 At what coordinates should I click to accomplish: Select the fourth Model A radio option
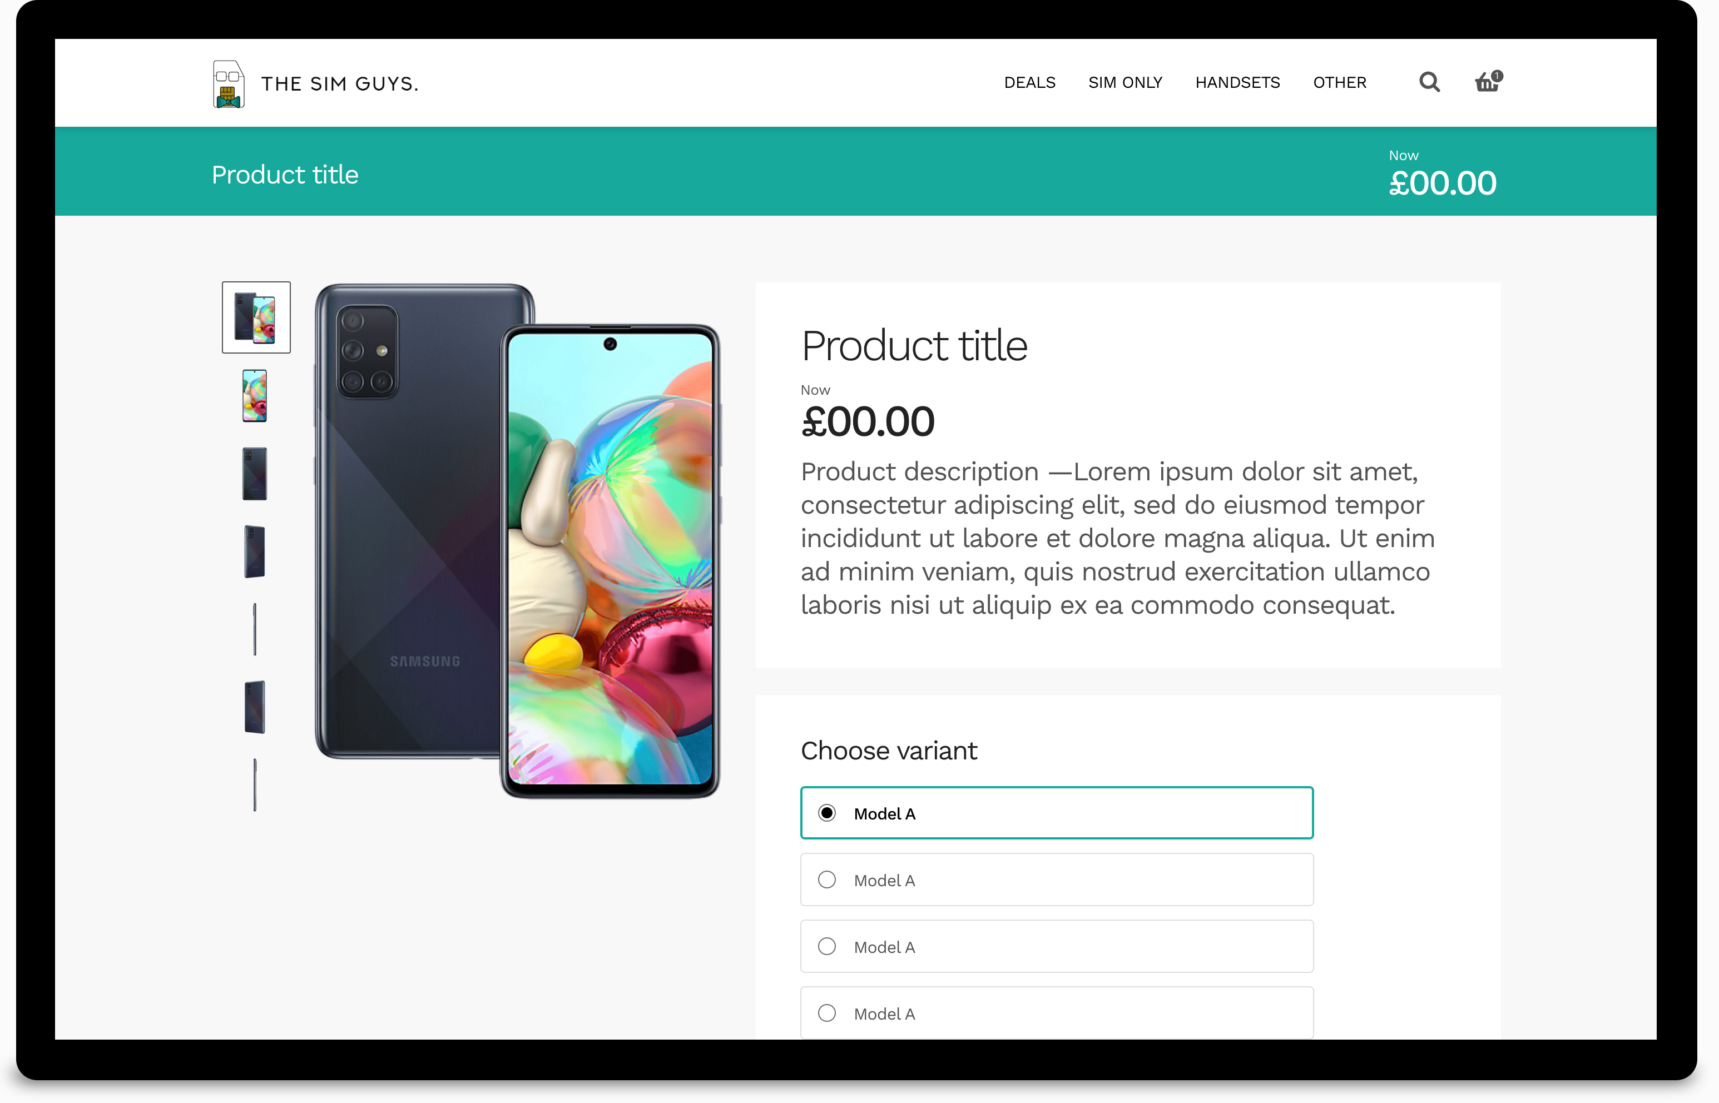click(1057, 1013)
